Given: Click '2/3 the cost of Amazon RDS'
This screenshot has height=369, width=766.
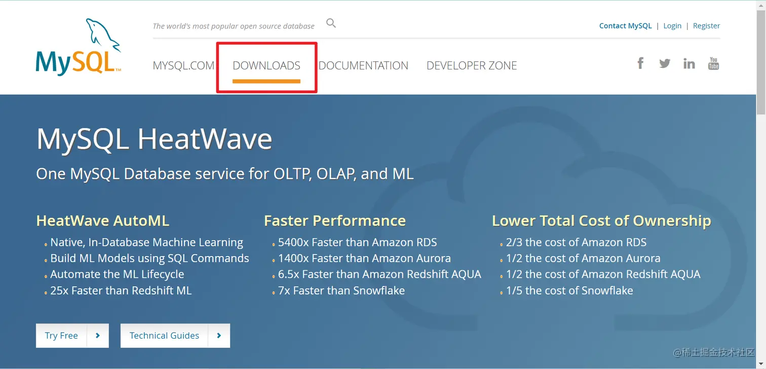Looking at the screenshot, I should click(x=577, y=242).
